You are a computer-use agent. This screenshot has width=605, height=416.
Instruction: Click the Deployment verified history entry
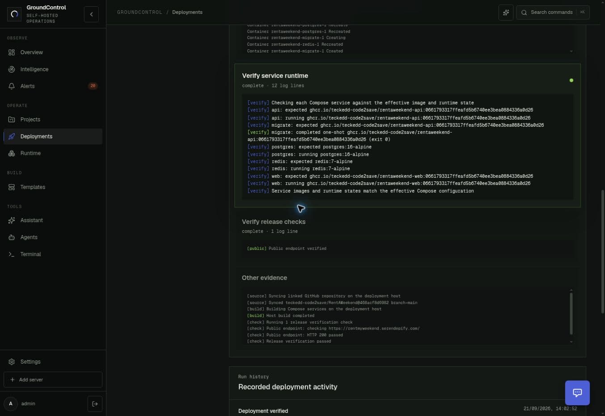tap(263, 411)
